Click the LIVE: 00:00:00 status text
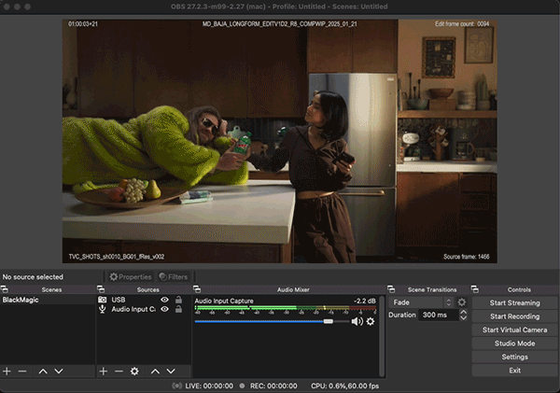560x393 pixels. (x=209, y=386)
